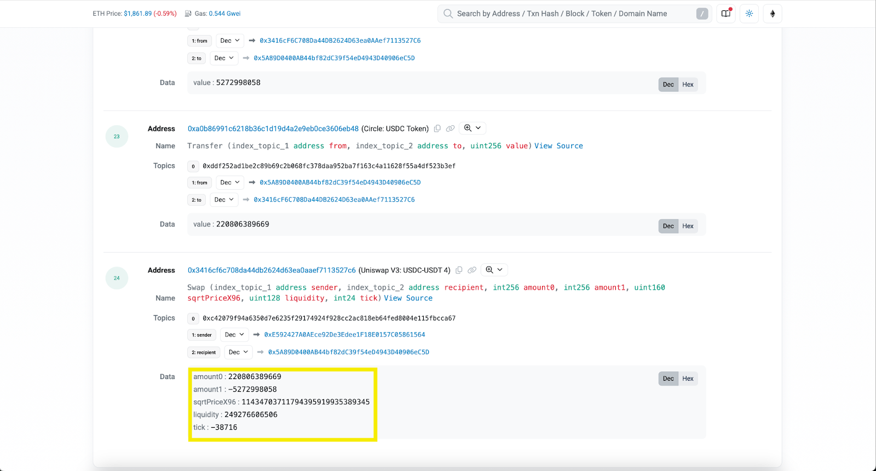Select top log data value 5272998058
This screenshot has height=471, width=876.
238,83
